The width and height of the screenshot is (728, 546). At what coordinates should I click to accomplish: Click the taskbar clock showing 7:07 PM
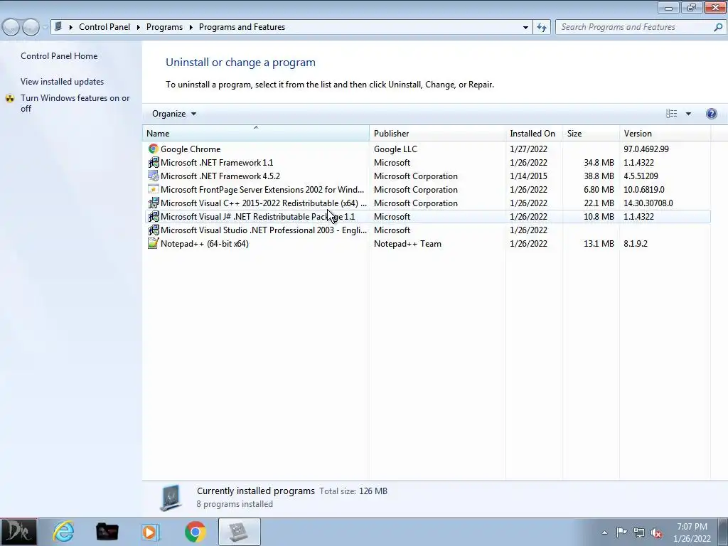coord(692,532)
